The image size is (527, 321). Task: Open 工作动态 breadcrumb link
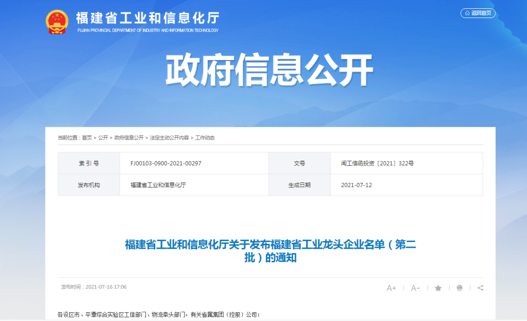coord(205,138)
